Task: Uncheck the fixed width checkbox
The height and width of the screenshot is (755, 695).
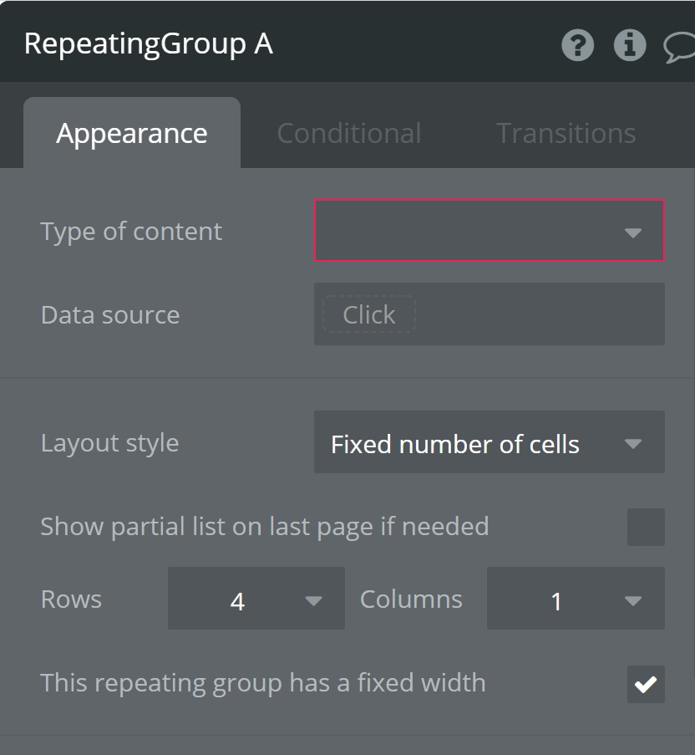Action: [646, 683]
